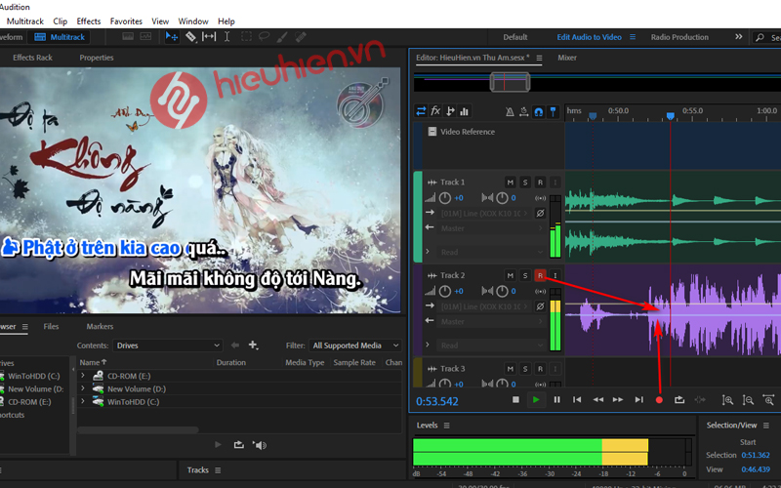This screenshot has height=488, width=781.
Task: Expand the New Volume (D:) tree item
Action: [x=83, y=388]
